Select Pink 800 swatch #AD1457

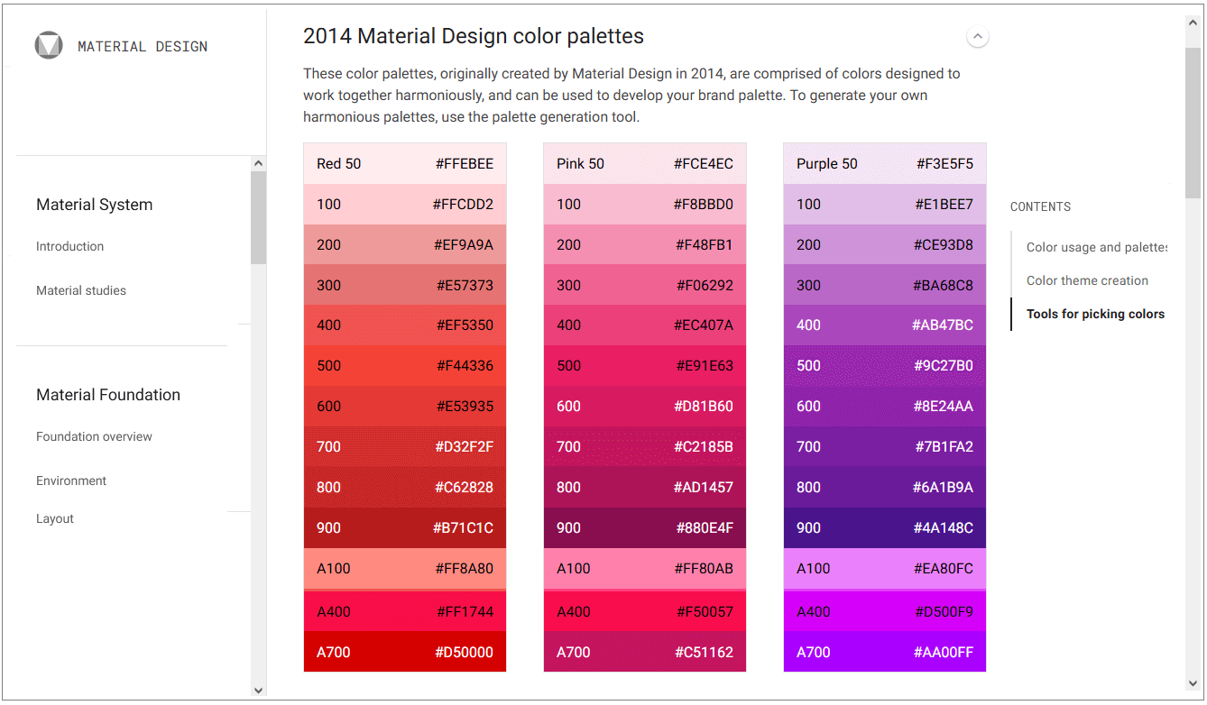[645, 487]
